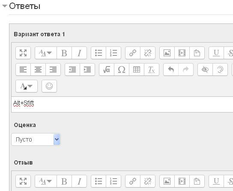Insert emoticon smiley
The width and height of the screenshot is (233, 191).
pyautogui.click(x=49, y=86)
